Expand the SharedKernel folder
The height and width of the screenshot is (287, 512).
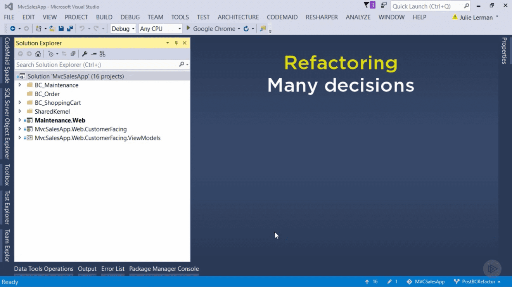[x=20, y=111]
